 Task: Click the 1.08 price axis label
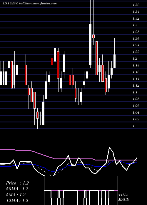[136, 99]
